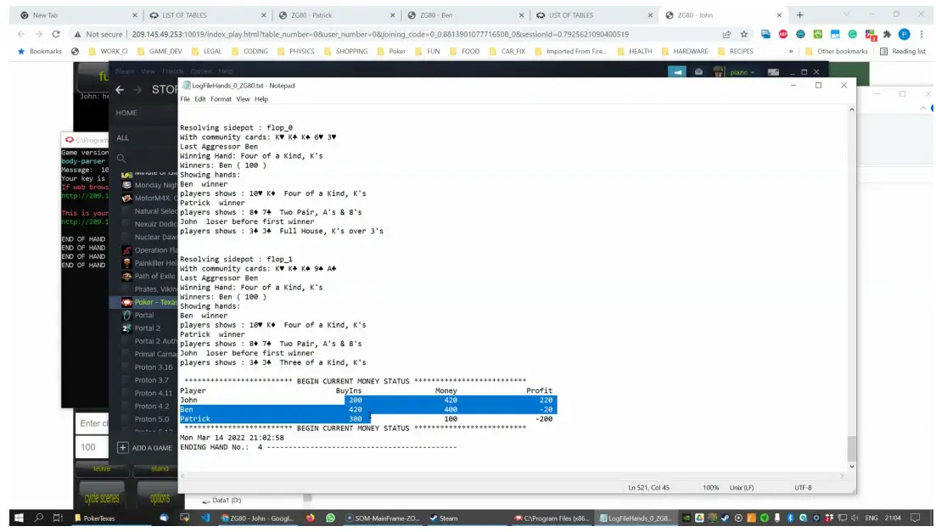Click ADD A GAME in Steam
936x532 pixels.
pos(145,448)
